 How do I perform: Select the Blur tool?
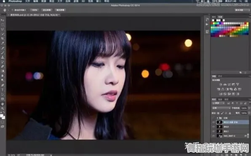coord(3,75)
